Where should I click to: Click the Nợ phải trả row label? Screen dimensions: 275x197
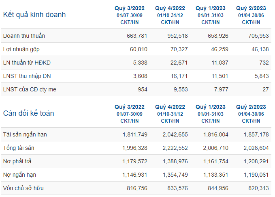17,161
